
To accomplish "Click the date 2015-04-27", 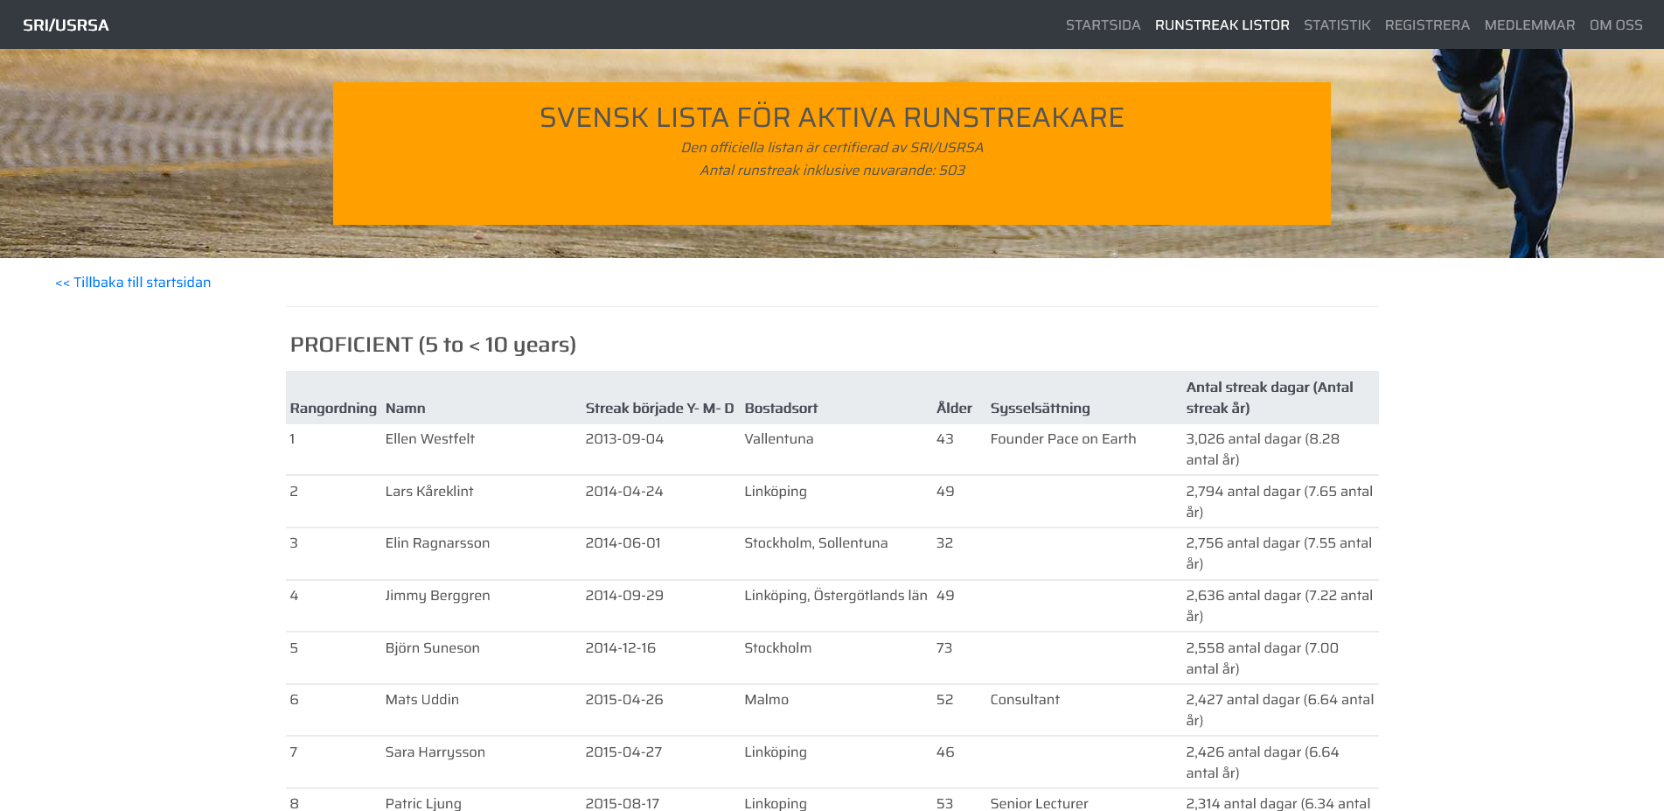I will click(x=623, y=752).
